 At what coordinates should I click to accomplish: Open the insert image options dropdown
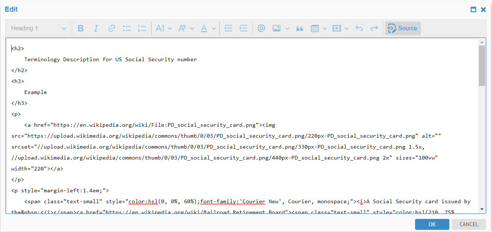tap(287, 28)
